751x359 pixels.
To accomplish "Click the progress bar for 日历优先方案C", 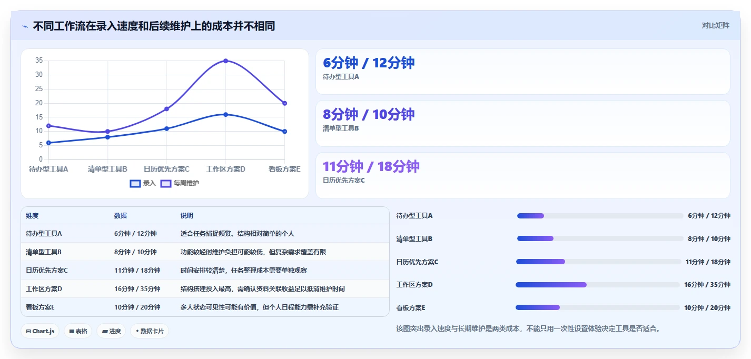I will (599, 262).
